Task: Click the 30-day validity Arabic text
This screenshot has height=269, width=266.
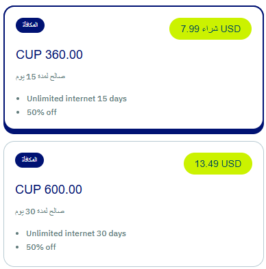Action: pyautogui.click(x=40, y=212)
